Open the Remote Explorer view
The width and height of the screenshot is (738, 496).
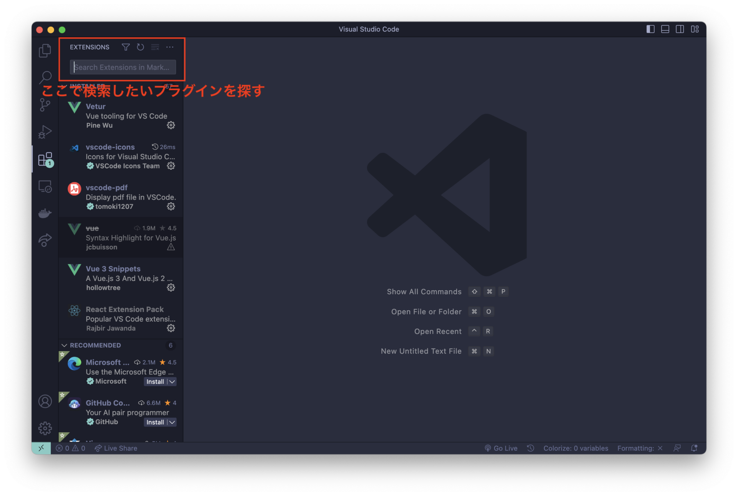click(45, 186)
